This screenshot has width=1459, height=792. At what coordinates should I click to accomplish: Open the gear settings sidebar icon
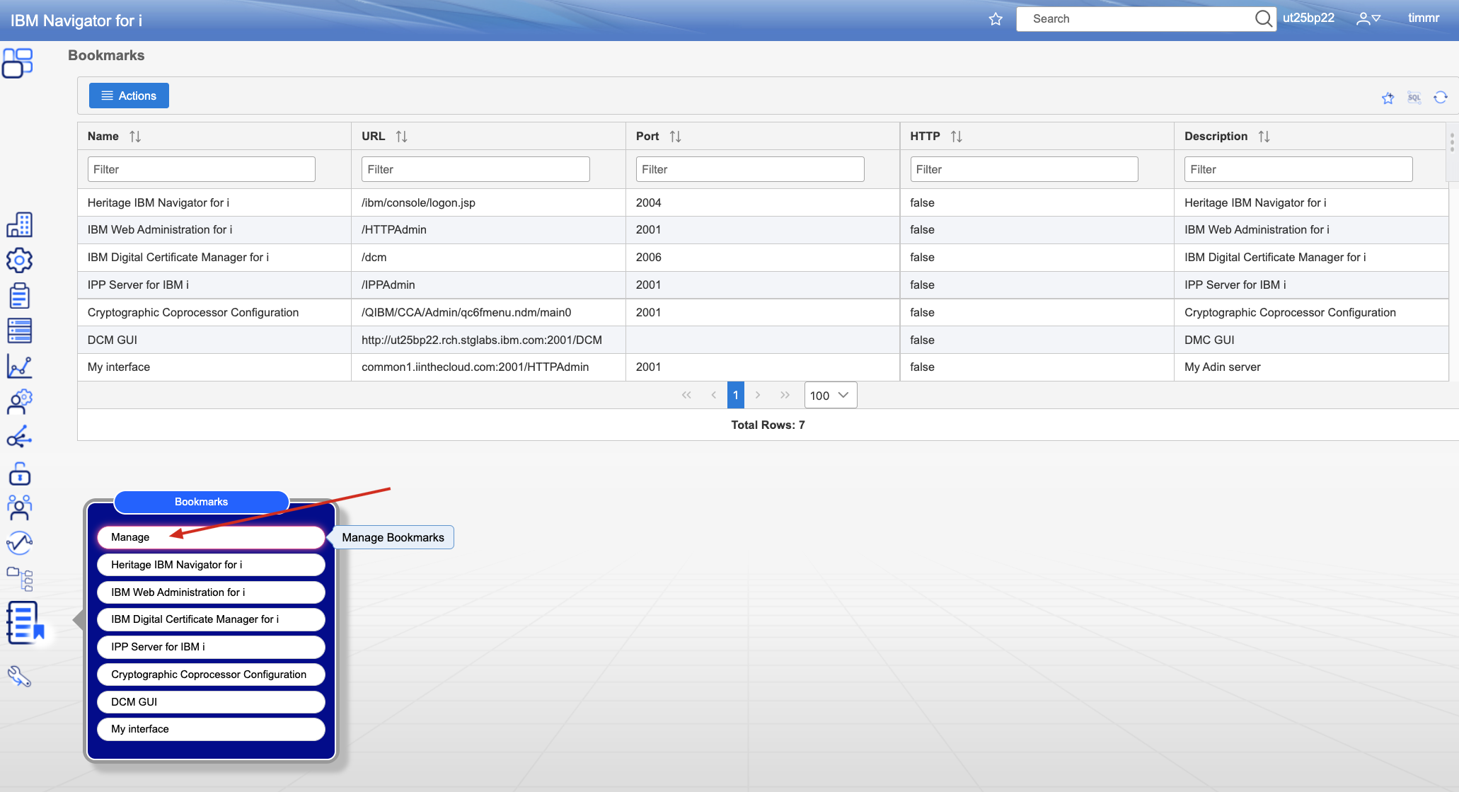(x=19, y=260)
